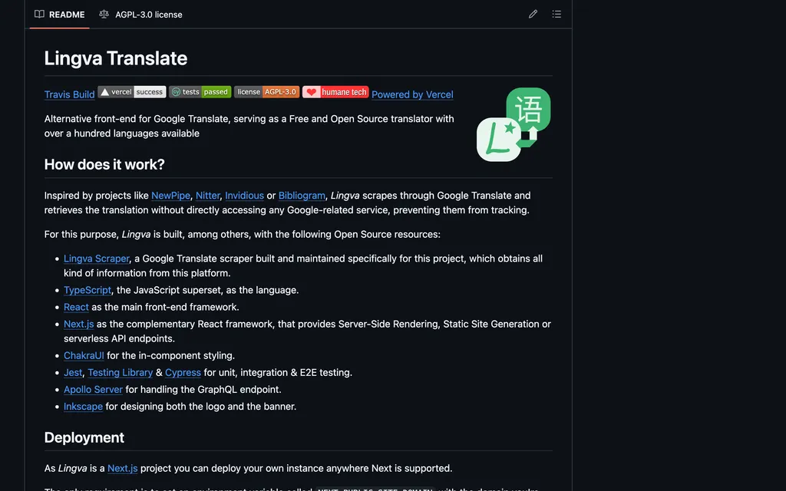The width and height of the screenshot is (786, 491).
Task: Click the text 'for the in-component styling.'
Action: coord(170,356)
